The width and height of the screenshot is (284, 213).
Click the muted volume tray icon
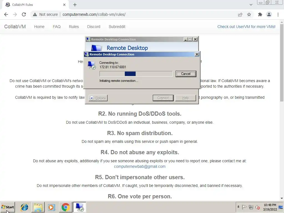tap(257, 207)
